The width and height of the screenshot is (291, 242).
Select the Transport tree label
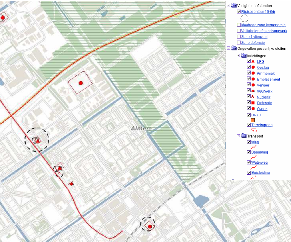point(255,136)
